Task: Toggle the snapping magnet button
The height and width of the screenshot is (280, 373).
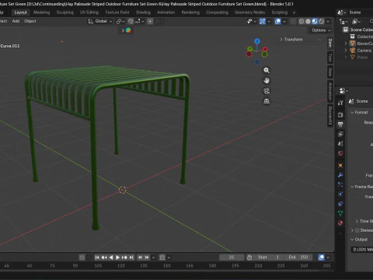Action: click(x=131, y=21)
